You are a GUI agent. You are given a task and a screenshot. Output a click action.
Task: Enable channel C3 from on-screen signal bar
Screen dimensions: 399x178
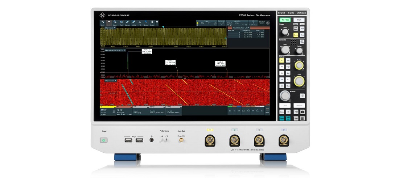[x=234, y=110]
